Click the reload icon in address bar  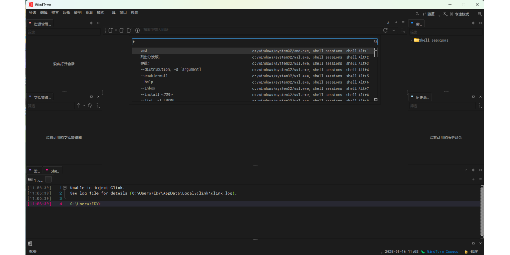(x=385, y=30)
